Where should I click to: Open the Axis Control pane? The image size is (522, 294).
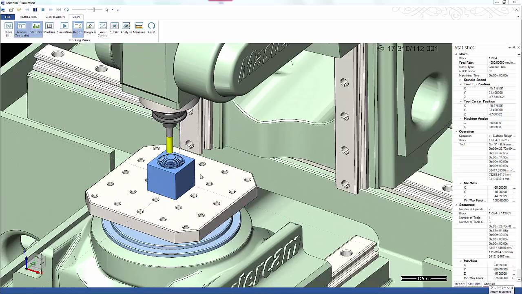pos(103,29)
